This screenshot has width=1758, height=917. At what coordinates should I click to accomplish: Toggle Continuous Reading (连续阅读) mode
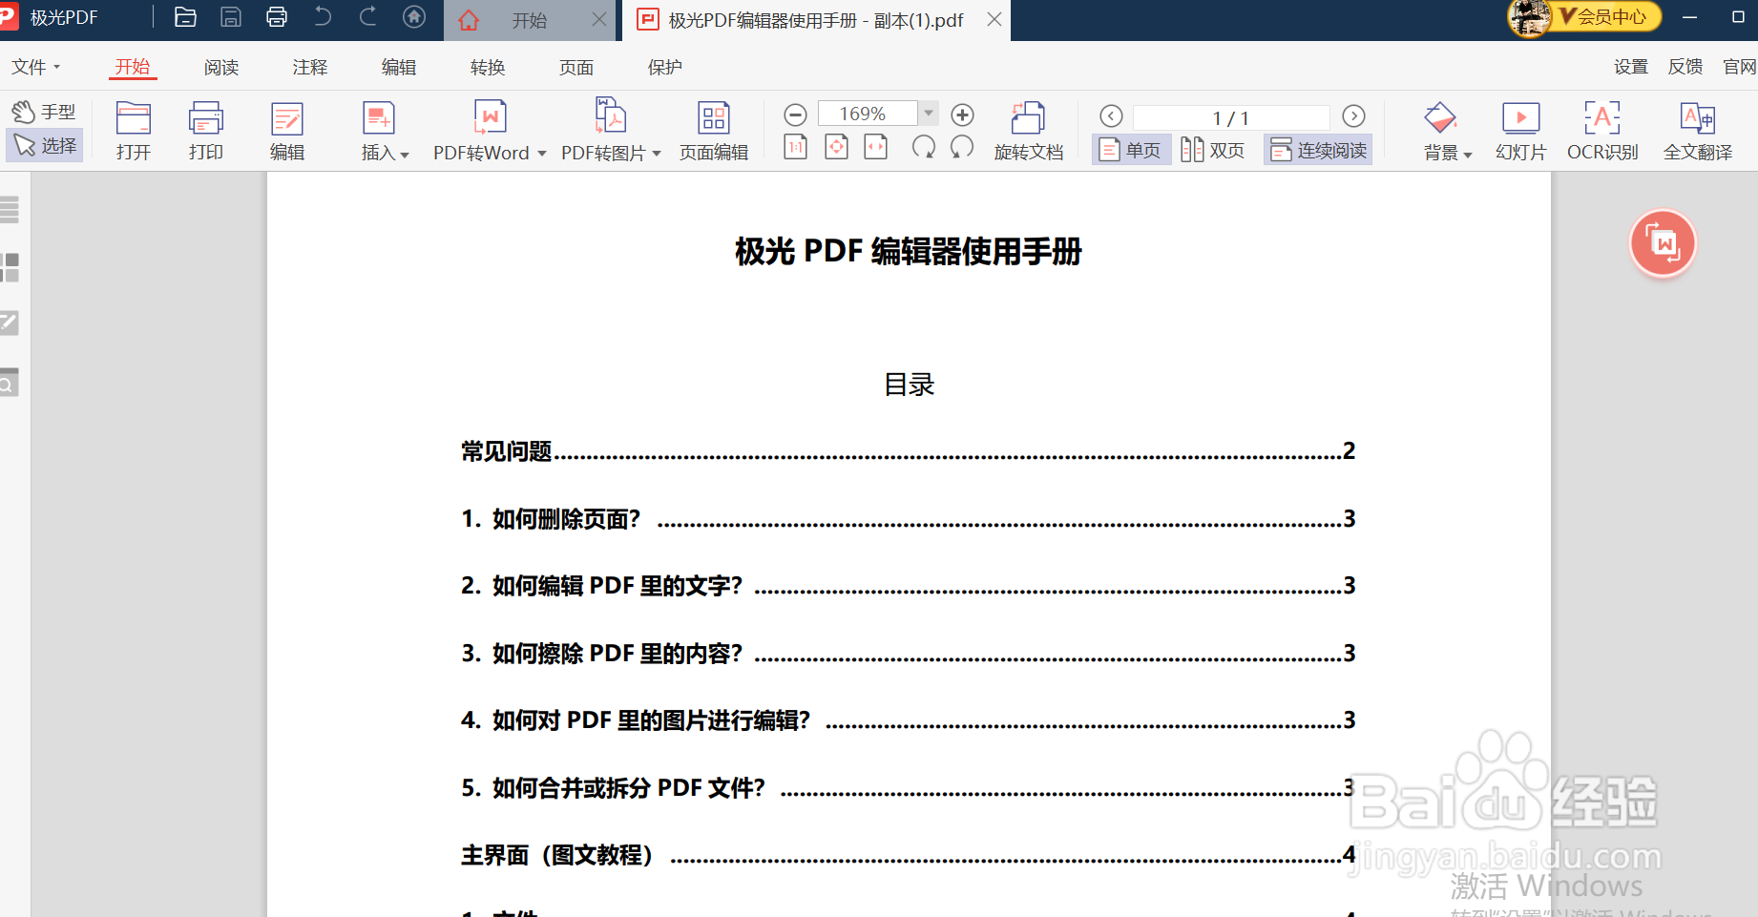1318,150
